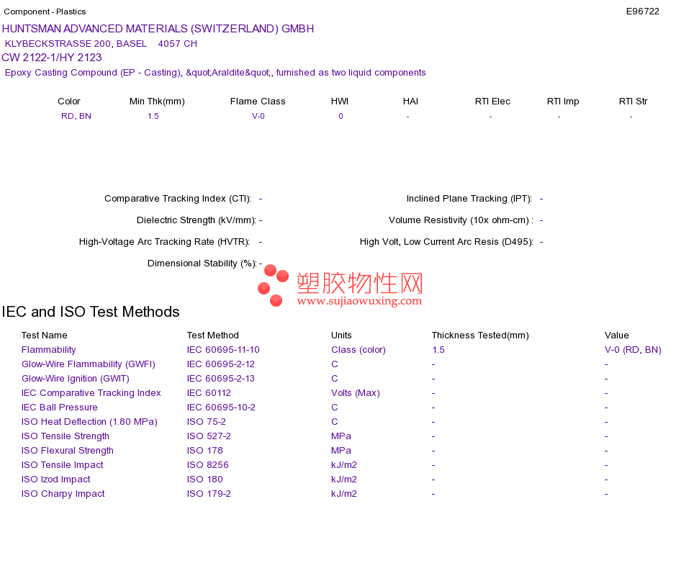This screenshot has height=576, width=684.
Task: Click IEC Comparative Tracking Index link
Action: tap(91, 393)
